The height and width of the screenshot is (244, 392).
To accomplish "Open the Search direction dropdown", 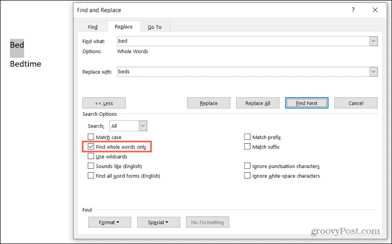I will pos(143,126).
